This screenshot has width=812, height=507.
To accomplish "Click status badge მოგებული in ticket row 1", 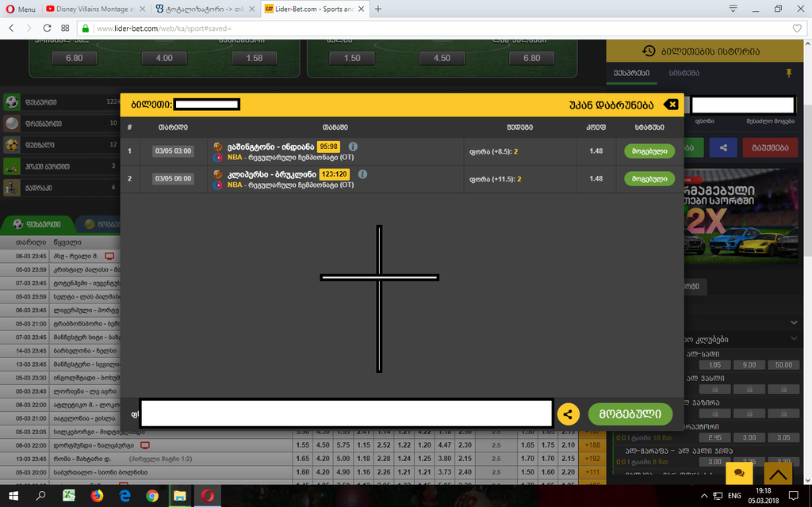I will [x=649, y=151].
